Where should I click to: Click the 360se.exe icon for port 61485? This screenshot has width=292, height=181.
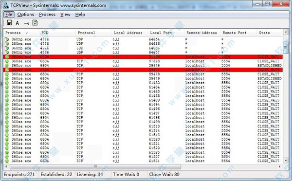pos(7,91)
